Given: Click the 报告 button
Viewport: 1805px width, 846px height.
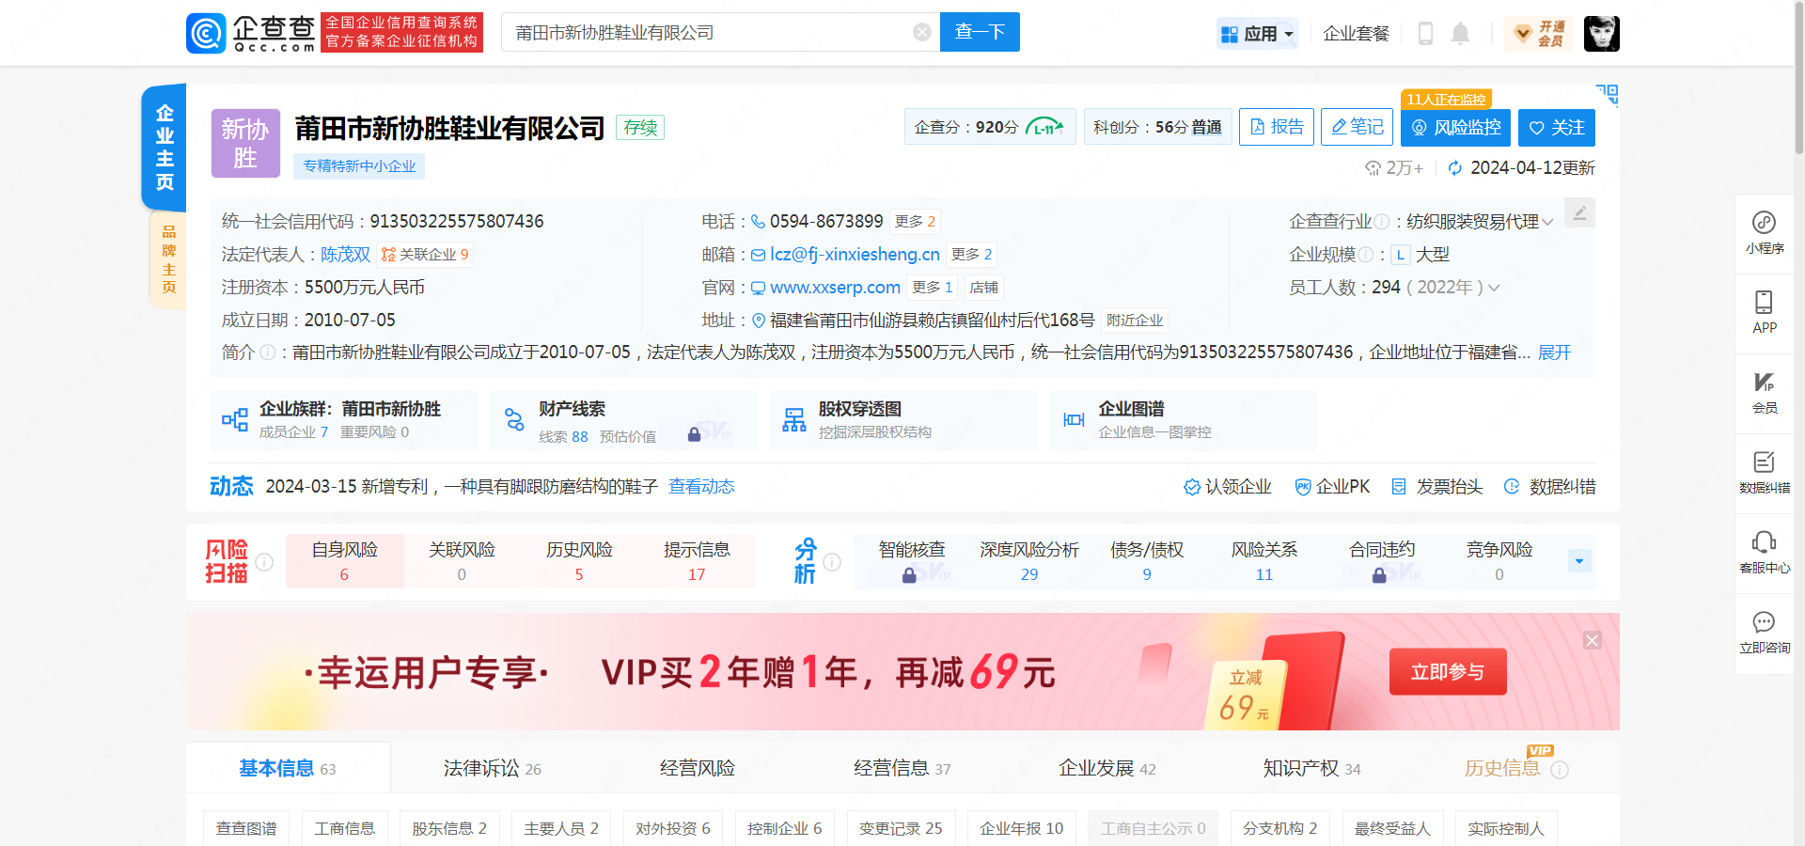Looking at the screenshot, I should pos(1276,127).
